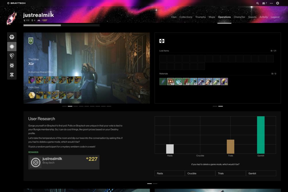
Task: Click the fourth item in Exotic Gear row
Action: [x=55, y=95]
